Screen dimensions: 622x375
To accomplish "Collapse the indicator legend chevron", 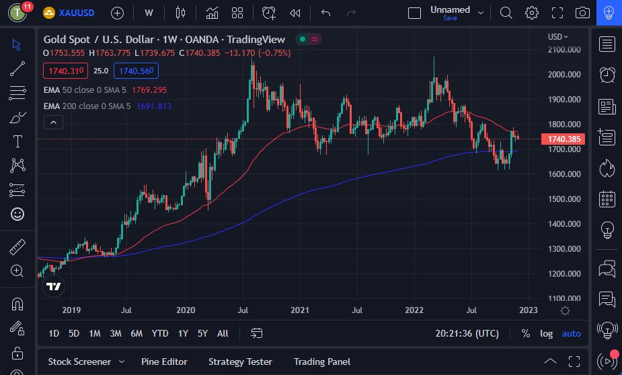I will (53, 122).
